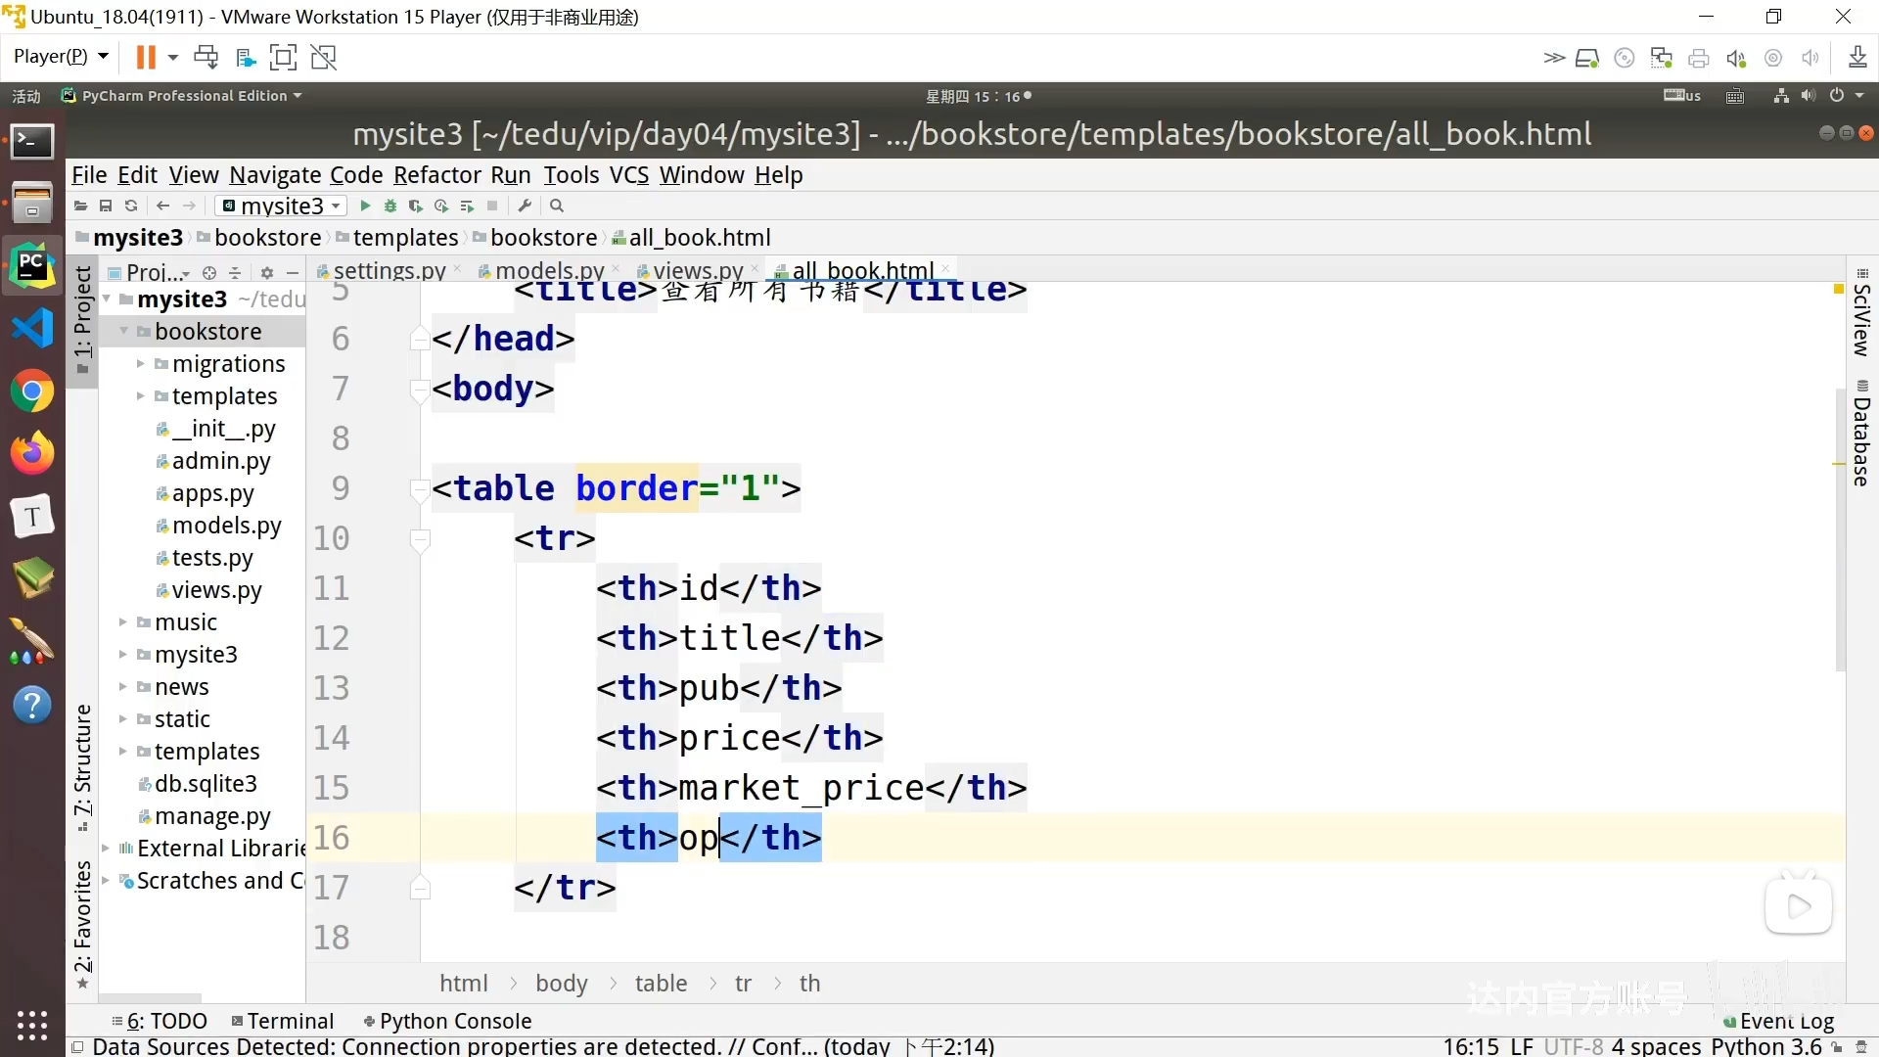Viewport: 1879px width, 1057px height.
Task: Click the Revert file icon in toolbar
Action: 132,206
